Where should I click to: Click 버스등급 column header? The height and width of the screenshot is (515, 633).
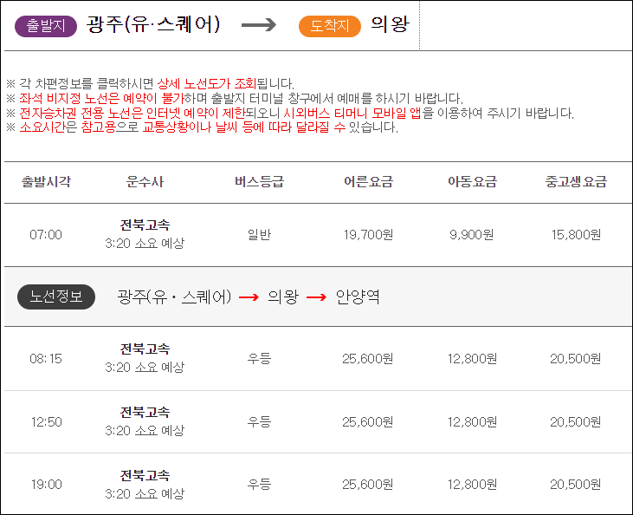259,181
